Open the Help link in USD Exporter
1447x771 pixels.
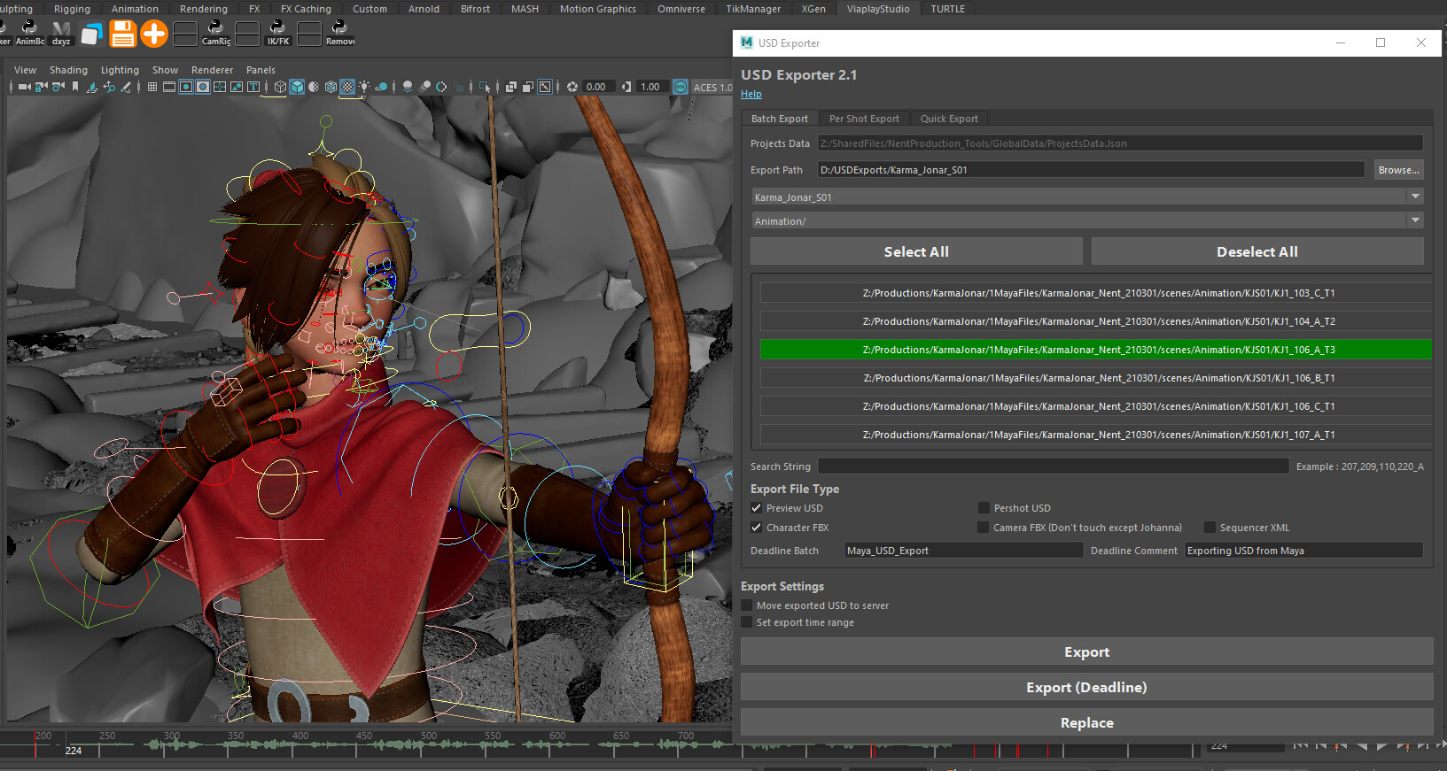pyautogui.click(x=751, y=94)
